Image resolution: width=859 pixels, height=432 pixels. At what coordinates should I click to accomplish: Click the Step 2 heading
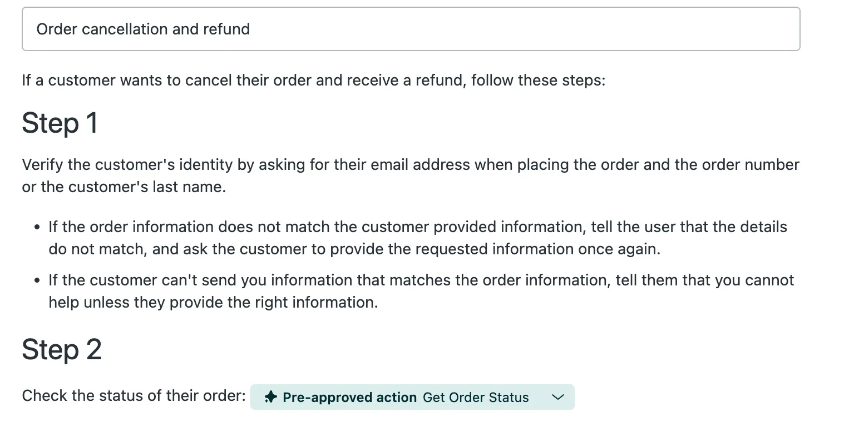(62, 349)
